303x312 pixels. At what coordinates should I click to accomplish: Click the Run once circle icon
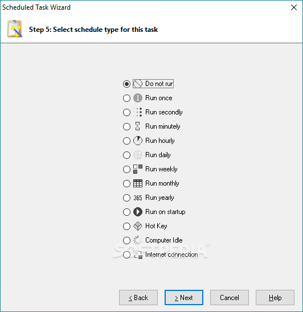point(138,98)
